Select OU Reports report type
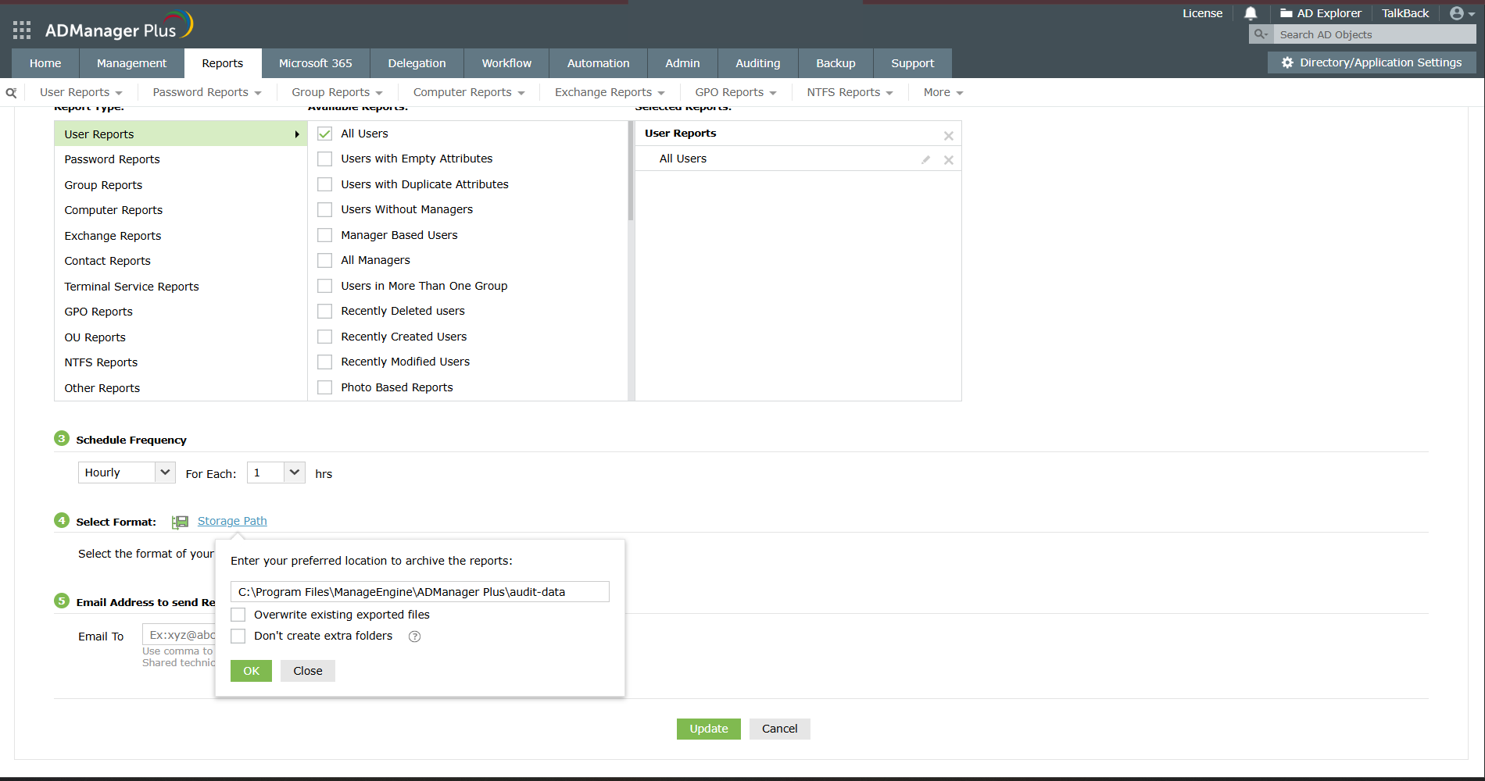 (181, 337)
